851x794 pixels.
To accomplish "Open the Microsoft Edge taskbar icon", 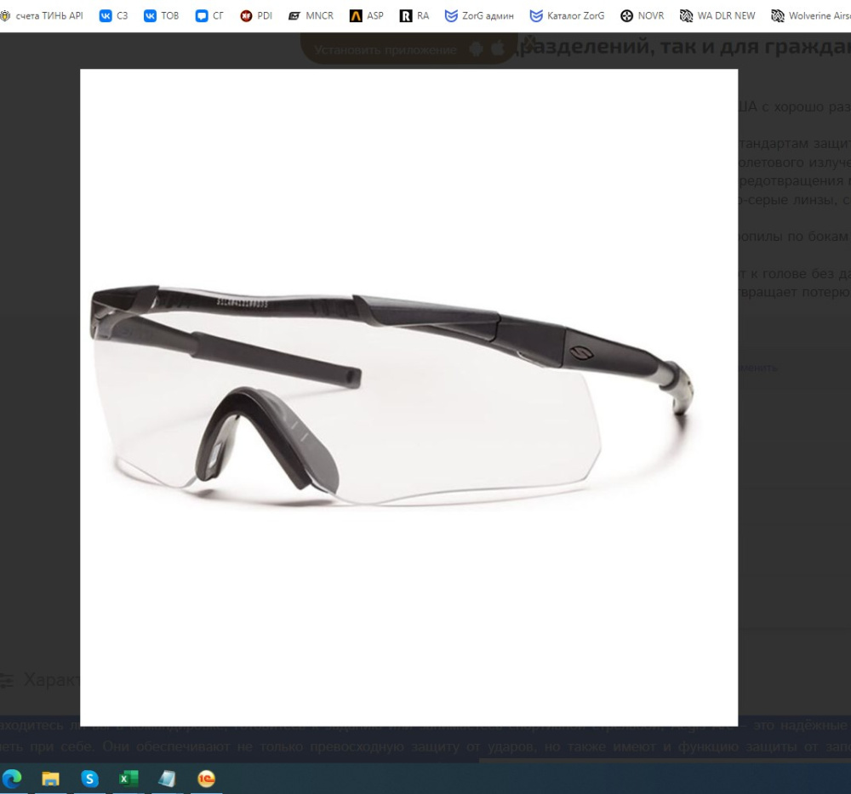I will click(x=12, y=779).
